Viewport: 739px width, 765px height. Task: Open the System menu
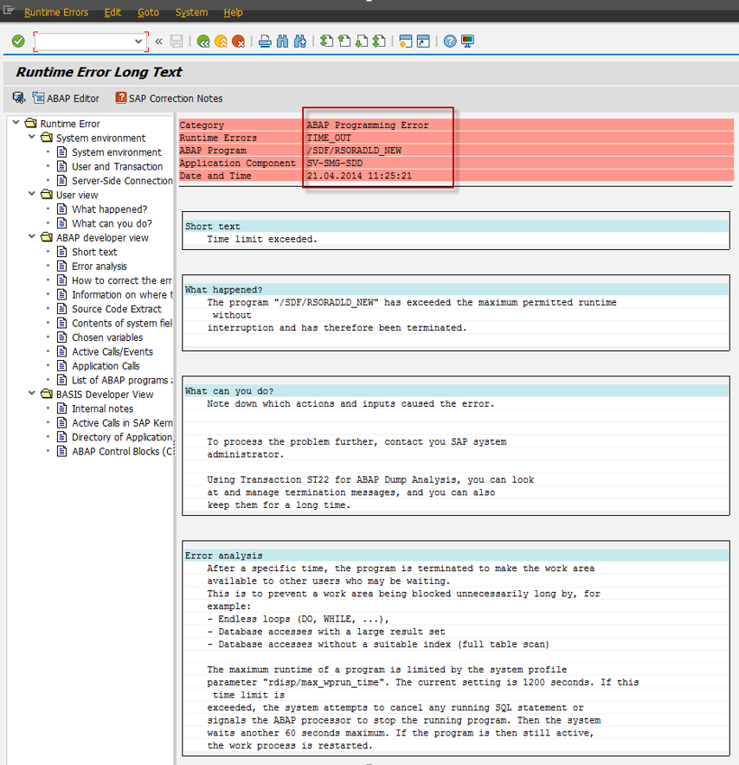coord(191,12)
